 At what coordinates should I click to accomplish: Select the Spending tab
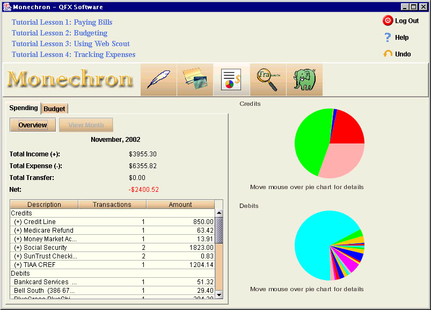(24, 108)
